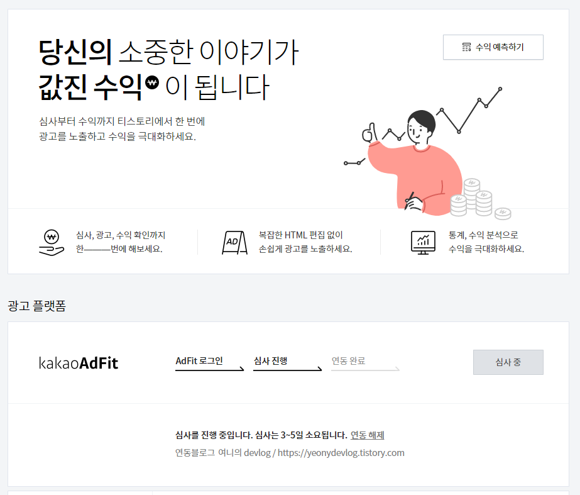Click text 통계, 수익 분석으로
Viewport: 580px width, 495px height.
pyautogui.click(x=483, y=235)
